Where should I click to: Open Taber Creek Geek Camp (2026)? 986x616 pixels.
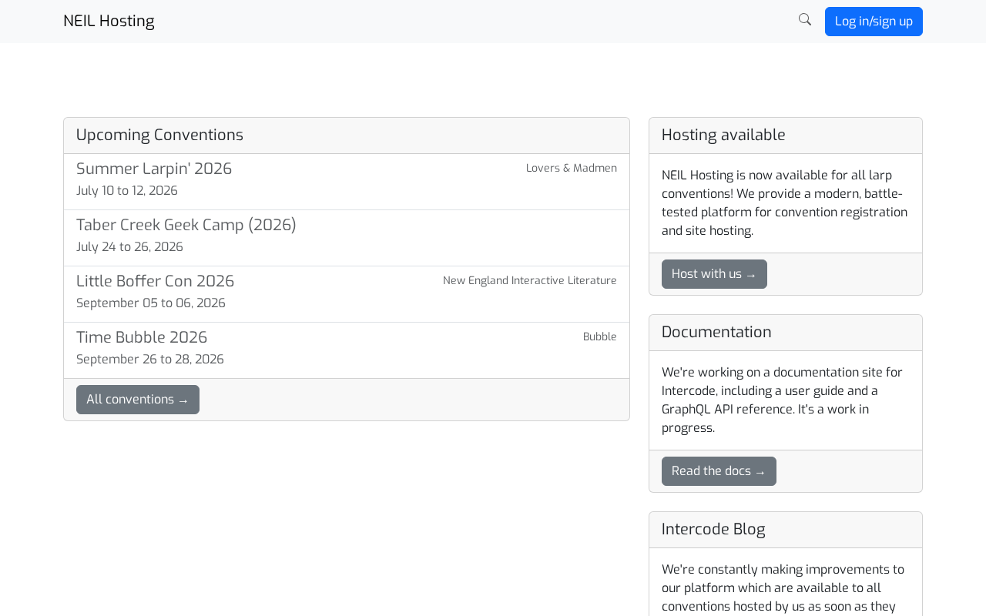(x=186, y=225)
